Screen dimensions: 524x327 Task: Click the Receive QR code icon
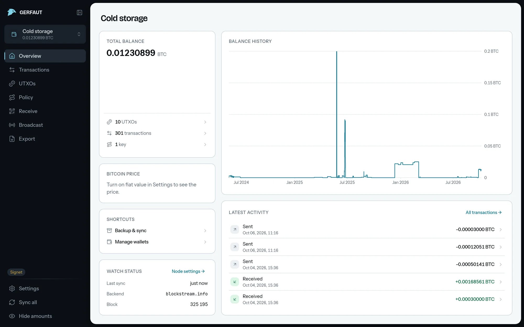point(12,111)
